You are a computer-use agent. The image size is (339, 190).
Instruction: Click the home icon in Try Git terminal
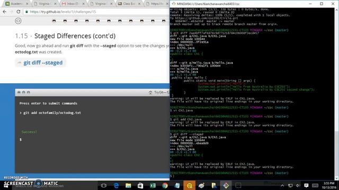click(x=150, y=92)
